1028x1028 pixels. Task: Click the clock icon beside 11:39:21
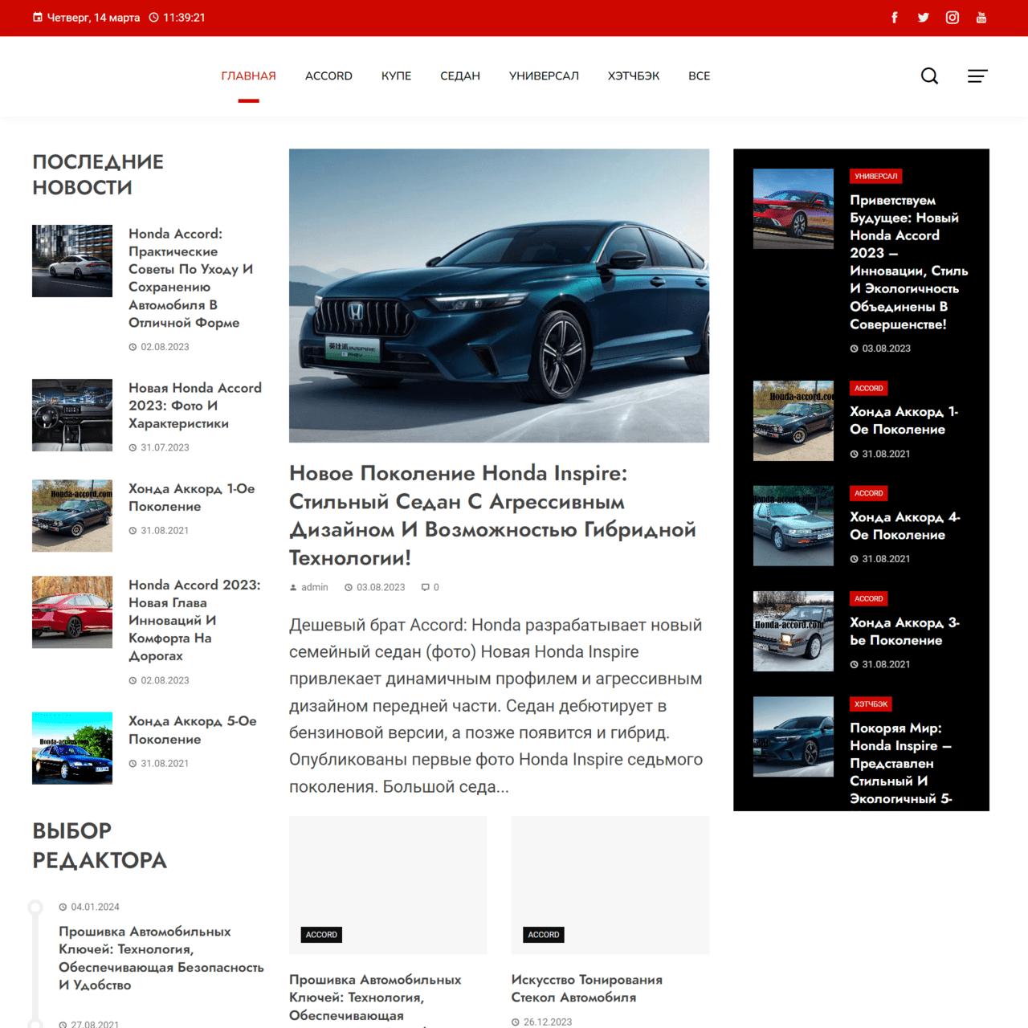tap(154, 18)
